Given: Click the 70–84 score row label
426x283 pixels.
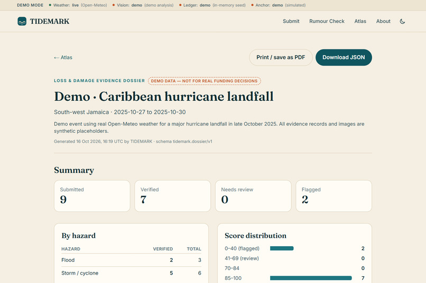Looking at the screenshot, I should tap(231, 268).
